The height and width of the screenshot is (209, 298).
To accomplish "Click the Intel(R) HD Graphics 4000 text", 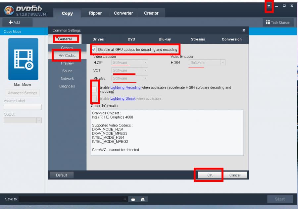I will (x=113, y=117).
